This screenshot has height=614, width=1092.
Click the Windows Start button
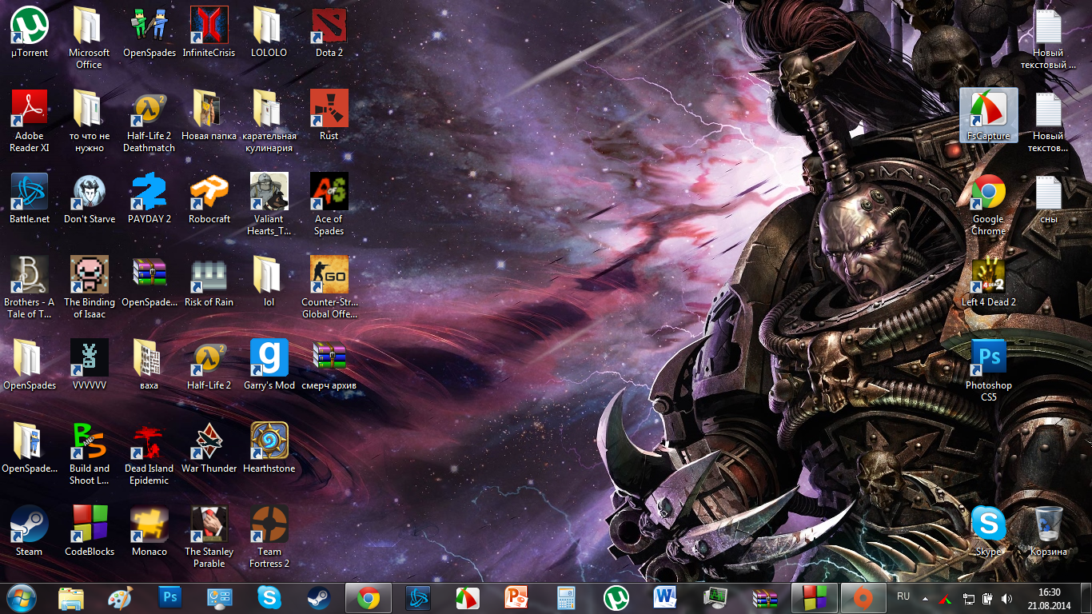tap(21, 598)
